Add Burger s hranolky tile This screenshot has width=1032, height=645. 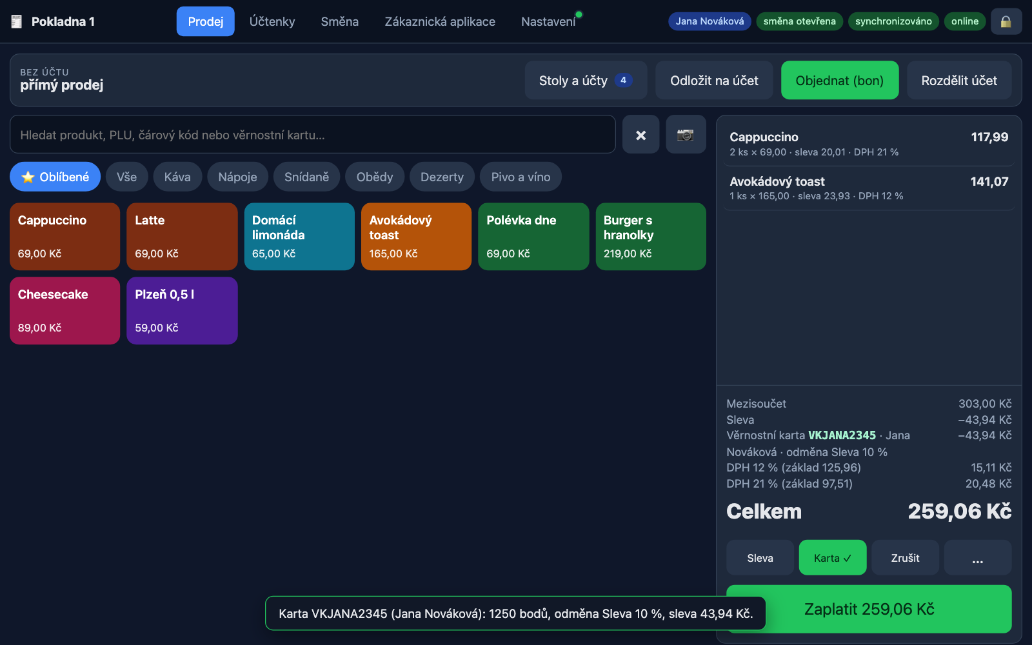[651, 237]
